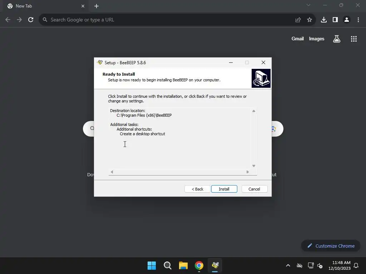Click the 'Create a desktop shortcut' line

[x=142, y=134]
